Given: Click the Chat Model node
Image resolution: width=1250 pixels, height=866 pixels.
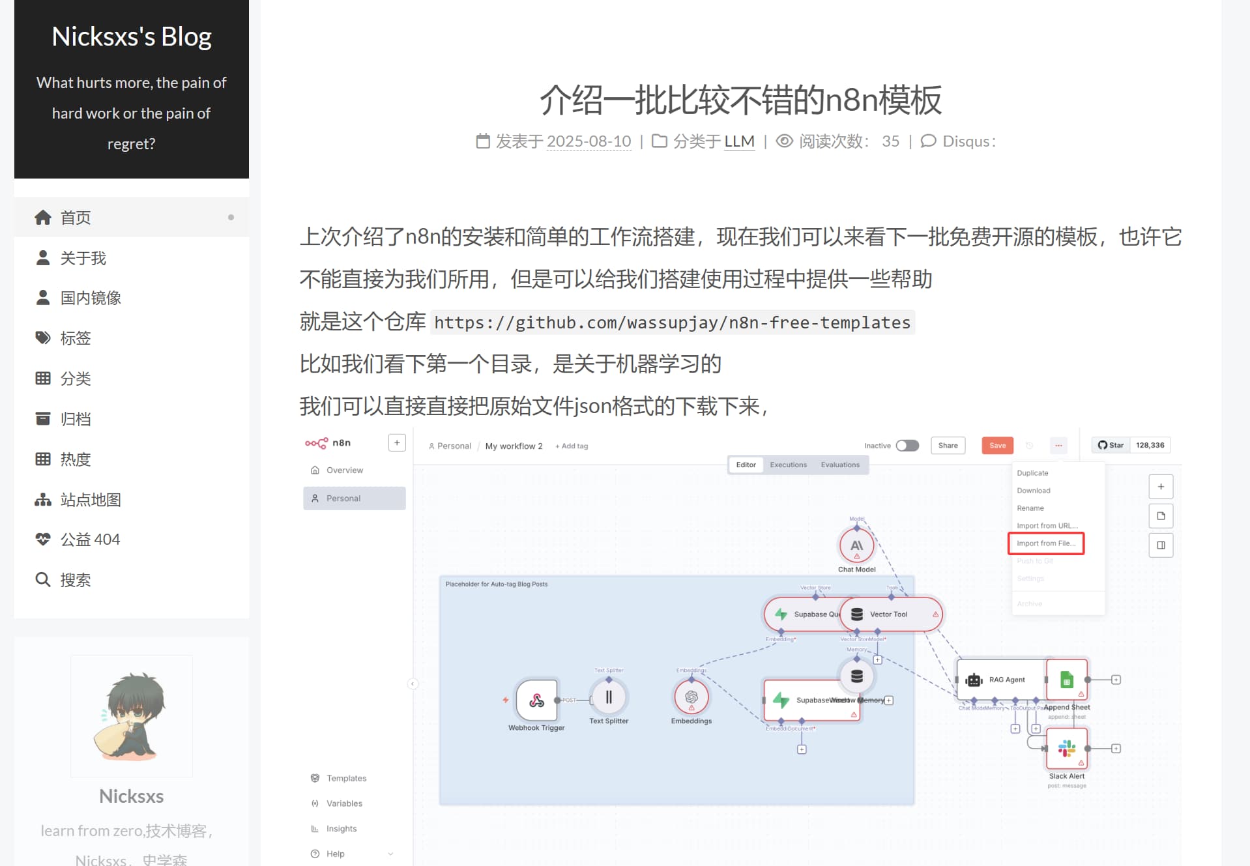Looking at the screenshot, I should coord(856,545).
